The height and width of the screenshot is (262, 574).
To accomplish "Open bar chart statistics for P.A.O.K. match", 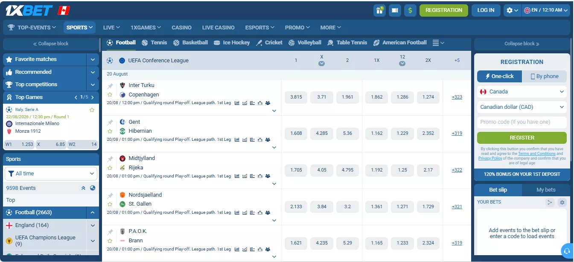I will tap(237, 249).
